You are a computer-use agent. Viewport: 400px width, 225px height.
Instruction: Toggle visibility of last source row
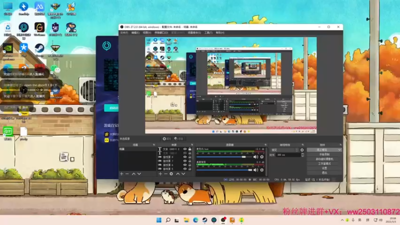pyautogui.click(x=185, y=169)
